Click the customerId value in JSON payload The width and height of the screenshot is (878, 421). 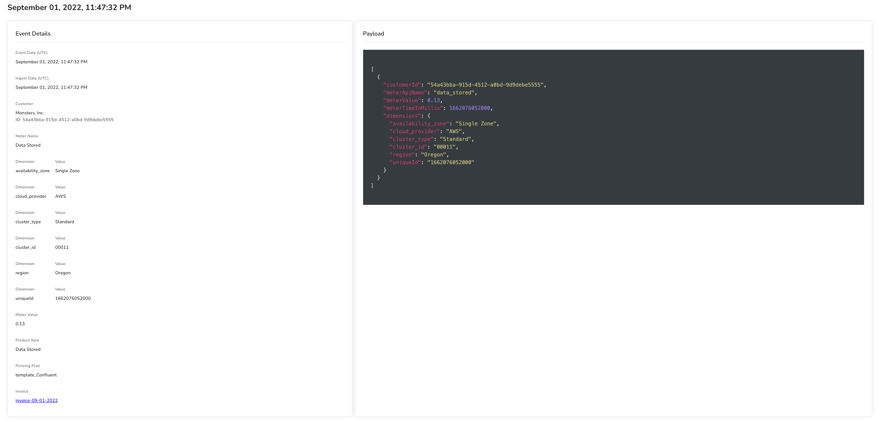[485, 85]
